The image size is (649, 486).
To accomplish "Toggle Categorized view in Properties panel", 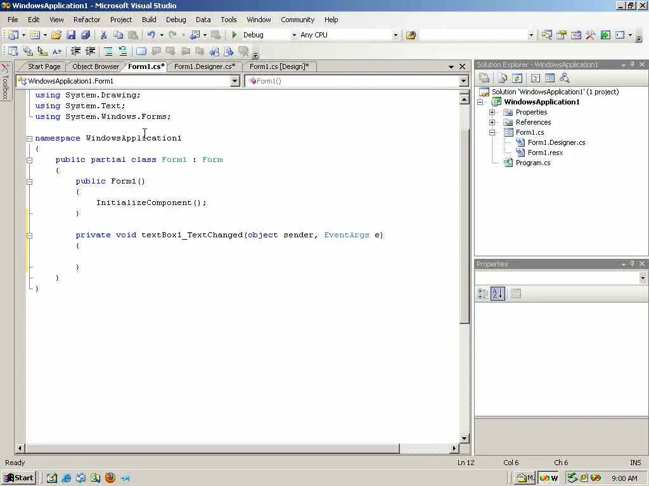I will tap(483, 294).
